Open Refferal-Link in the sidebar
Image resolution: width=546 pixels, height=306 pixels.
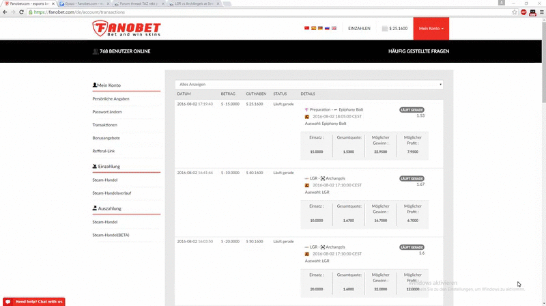[x=104, y=151]
